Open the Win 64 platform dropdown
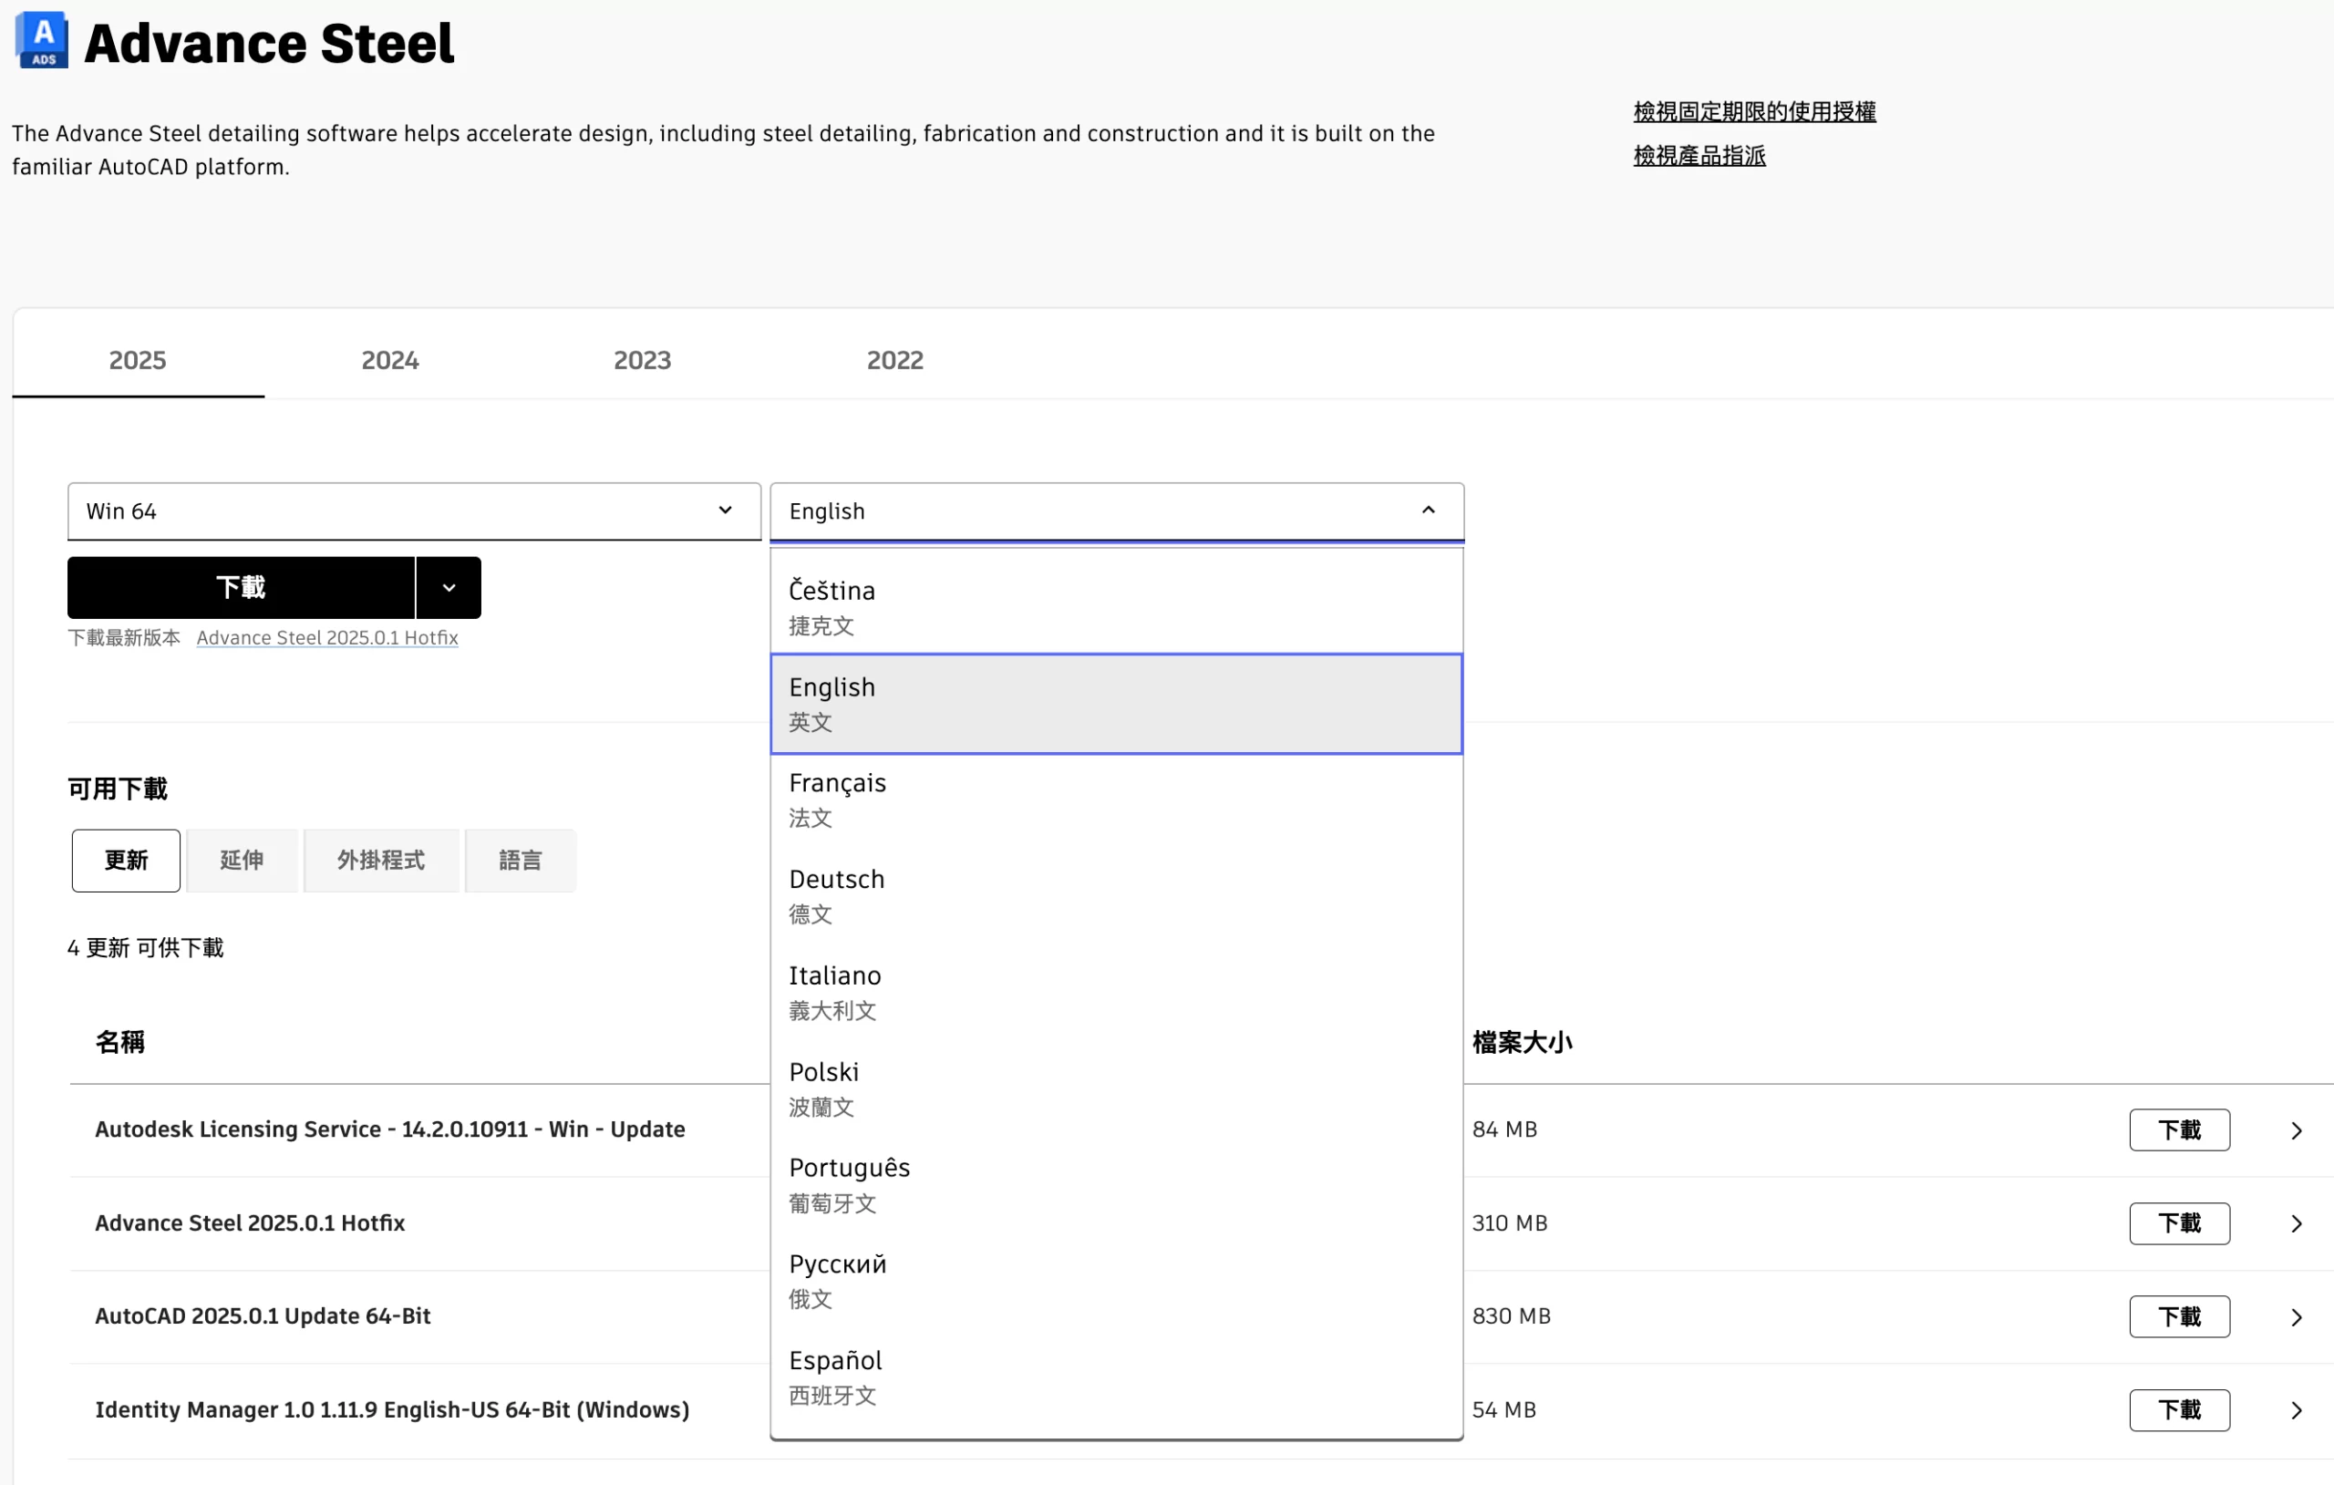The height and width of the screenshot is (1485, 2334). (414, 510)
